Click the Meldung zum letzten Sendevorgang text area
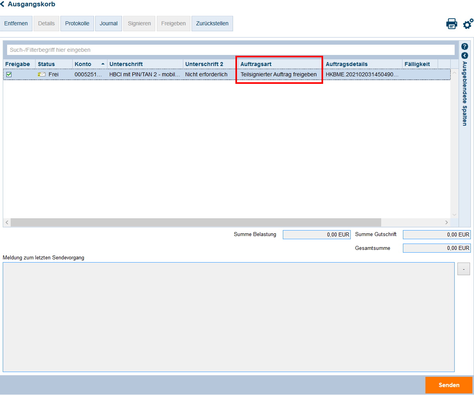The width and height of the screenshot is (474, 395). point(229,317)
